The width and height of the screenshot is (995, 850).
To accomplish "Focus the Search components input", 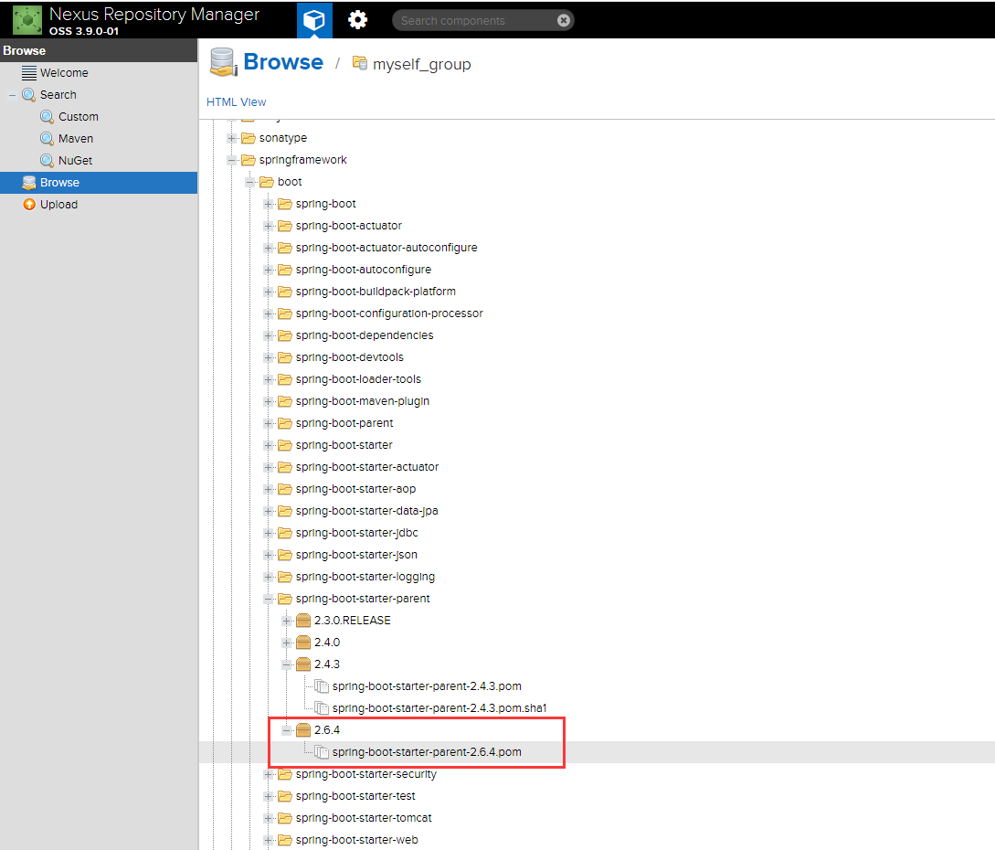I will (x=477, y=20).
